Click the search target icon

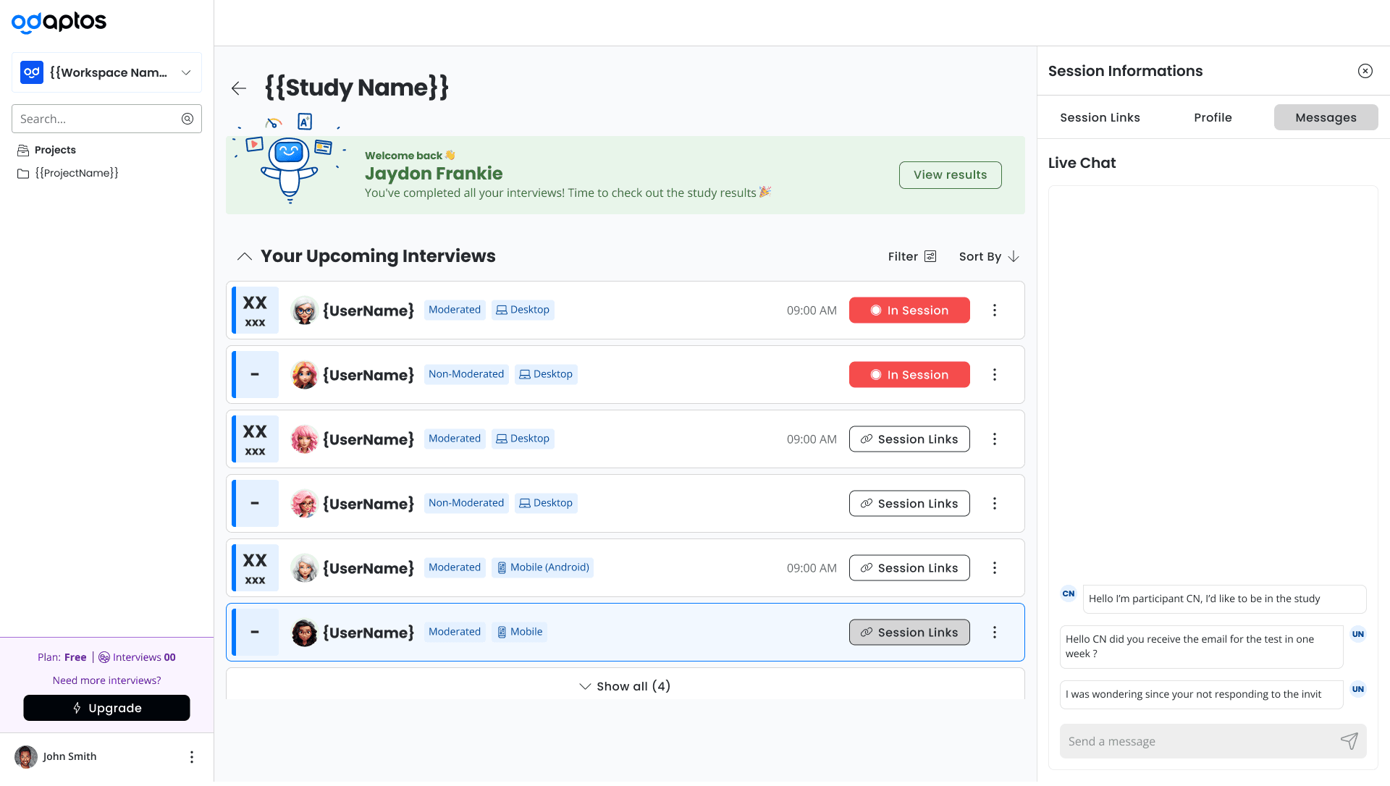(188, 119)
